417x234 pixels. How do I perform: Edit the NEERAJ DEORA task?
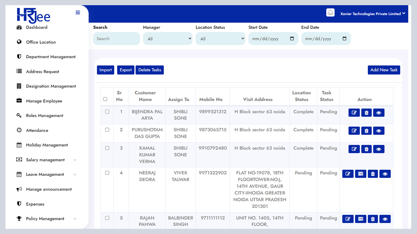click(348, 174)
